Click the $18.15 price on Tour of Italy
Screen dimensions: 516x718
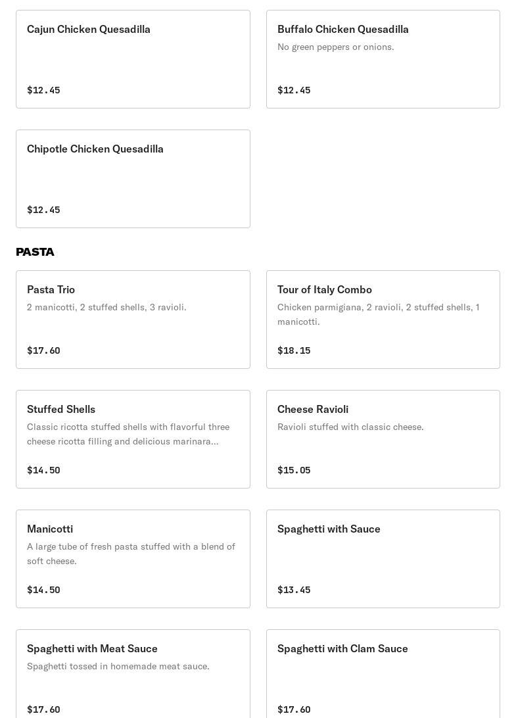click(x=294, y=350)
